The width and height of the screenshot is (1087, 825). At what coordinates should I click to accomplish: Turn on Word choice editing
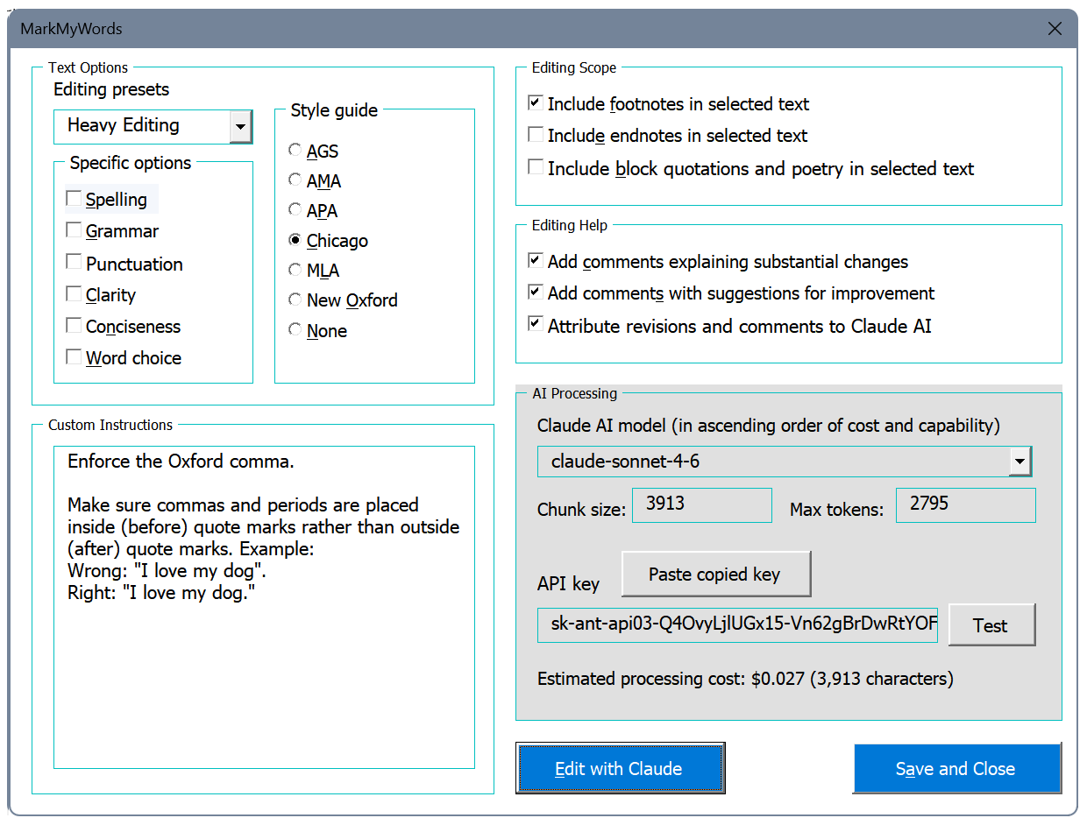tap(75, 357)
